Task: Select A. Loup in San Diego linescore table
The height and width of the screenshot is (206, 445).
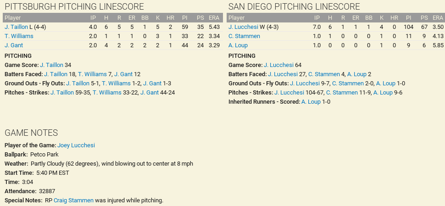Action: pos(238,45)
